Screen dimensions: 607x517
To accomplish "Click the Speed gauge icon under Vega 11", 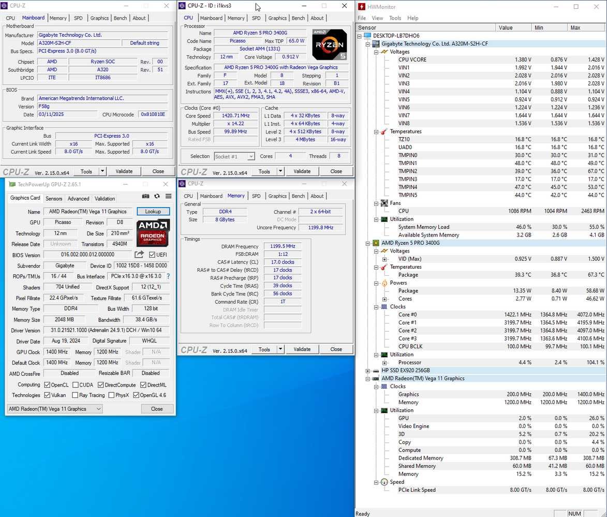I will [384, 482].
